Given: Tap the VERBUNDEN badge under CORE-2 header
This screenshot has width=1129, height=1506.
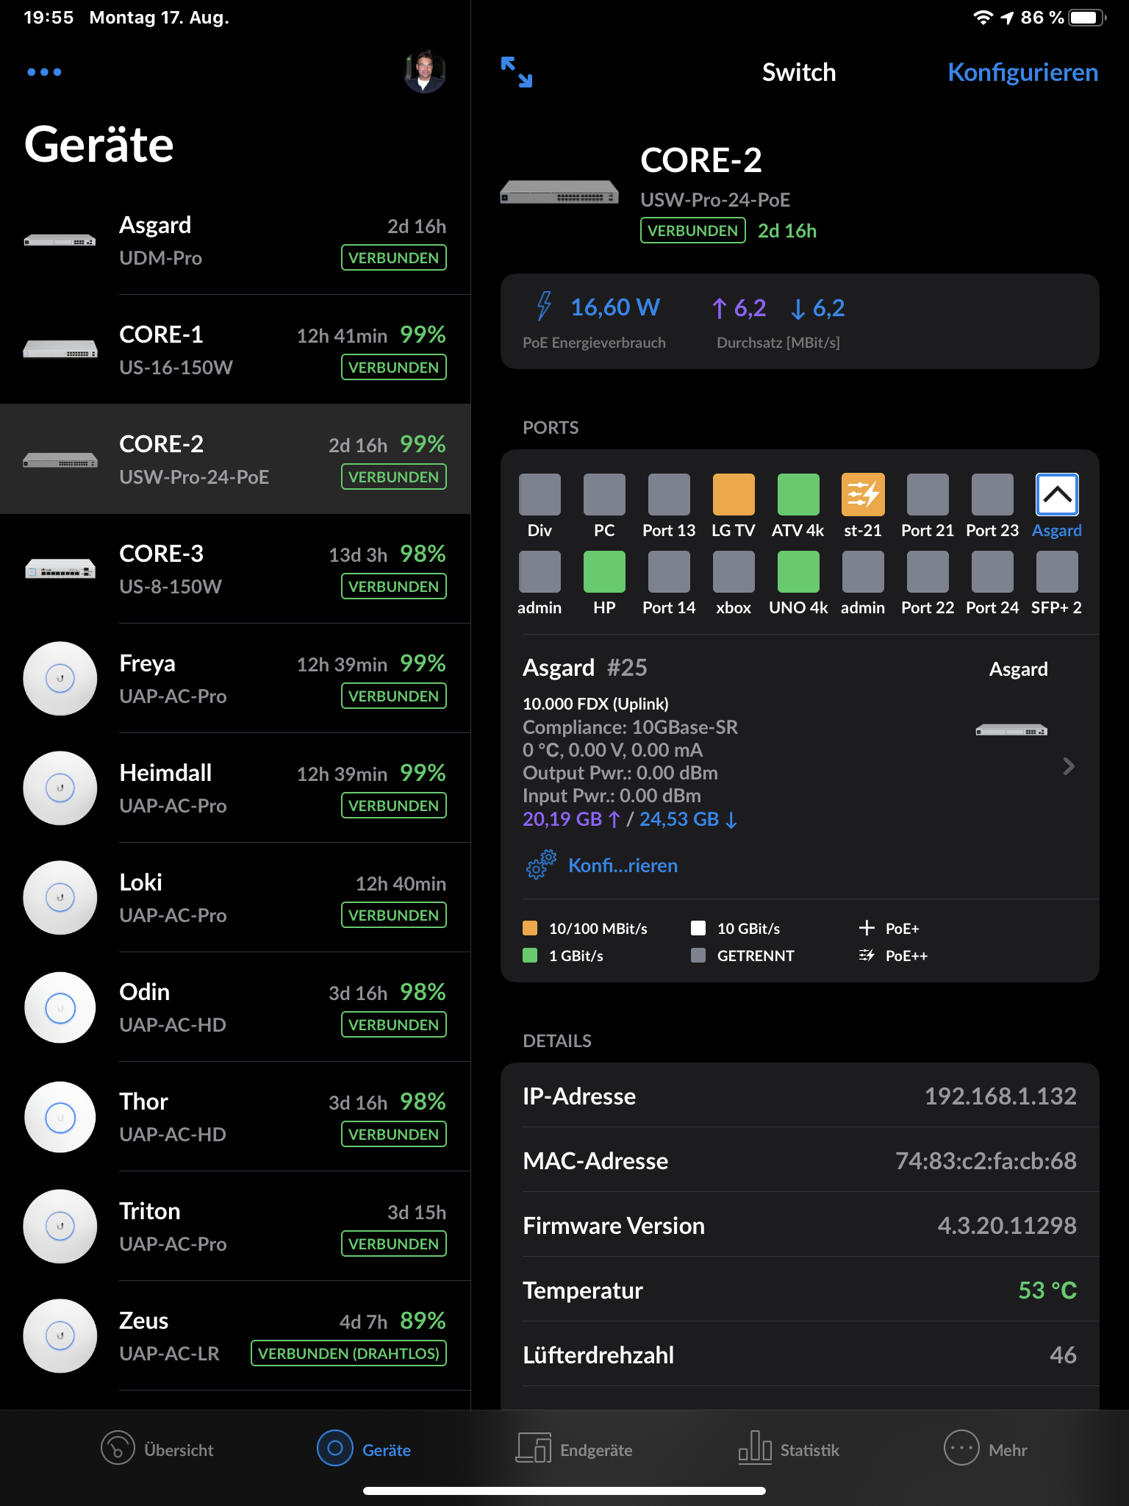Looking at the screenshot, I should click(692, 230).
